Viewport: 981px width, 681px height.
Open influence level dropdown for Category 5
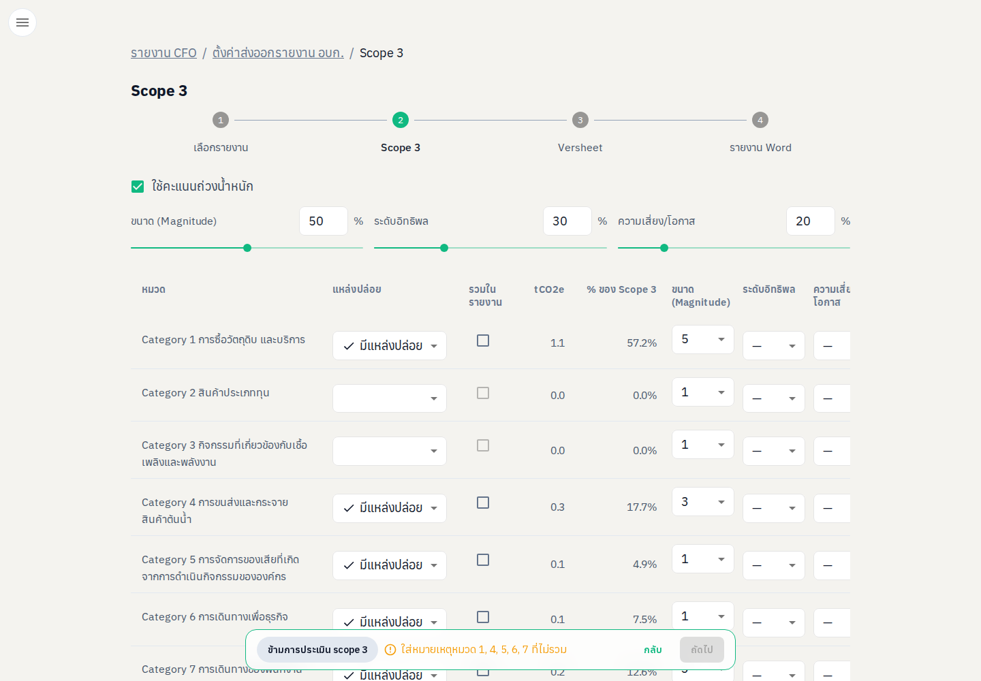pyautogui.click(x=774, y=565)
